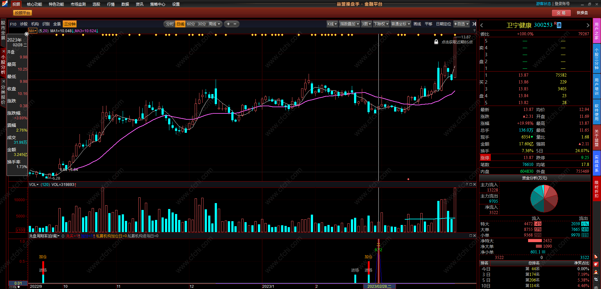Click the fund flow pie chart
Viewport: 601px width, 289px height.
click(x=544, y=199)
